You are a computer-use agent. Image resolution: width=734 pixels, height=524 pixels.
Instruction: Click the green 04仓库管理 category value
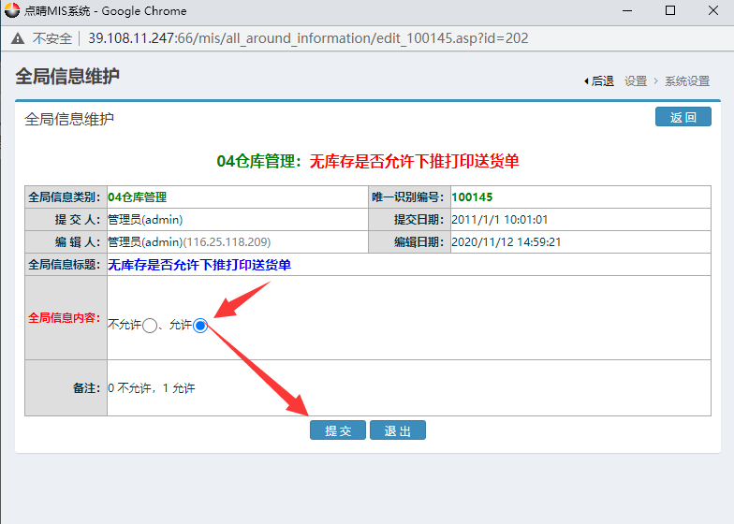click(137, 197)
